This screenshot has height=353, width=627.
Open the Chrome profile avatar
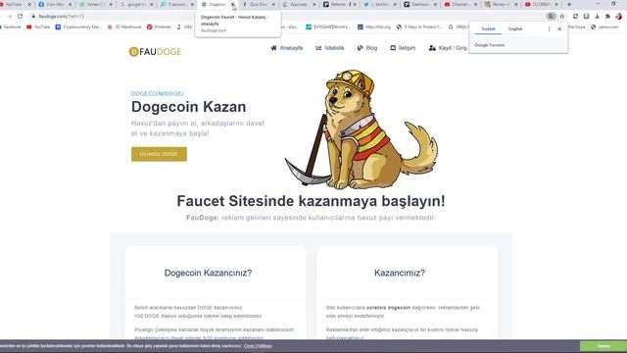pos(618,16)
